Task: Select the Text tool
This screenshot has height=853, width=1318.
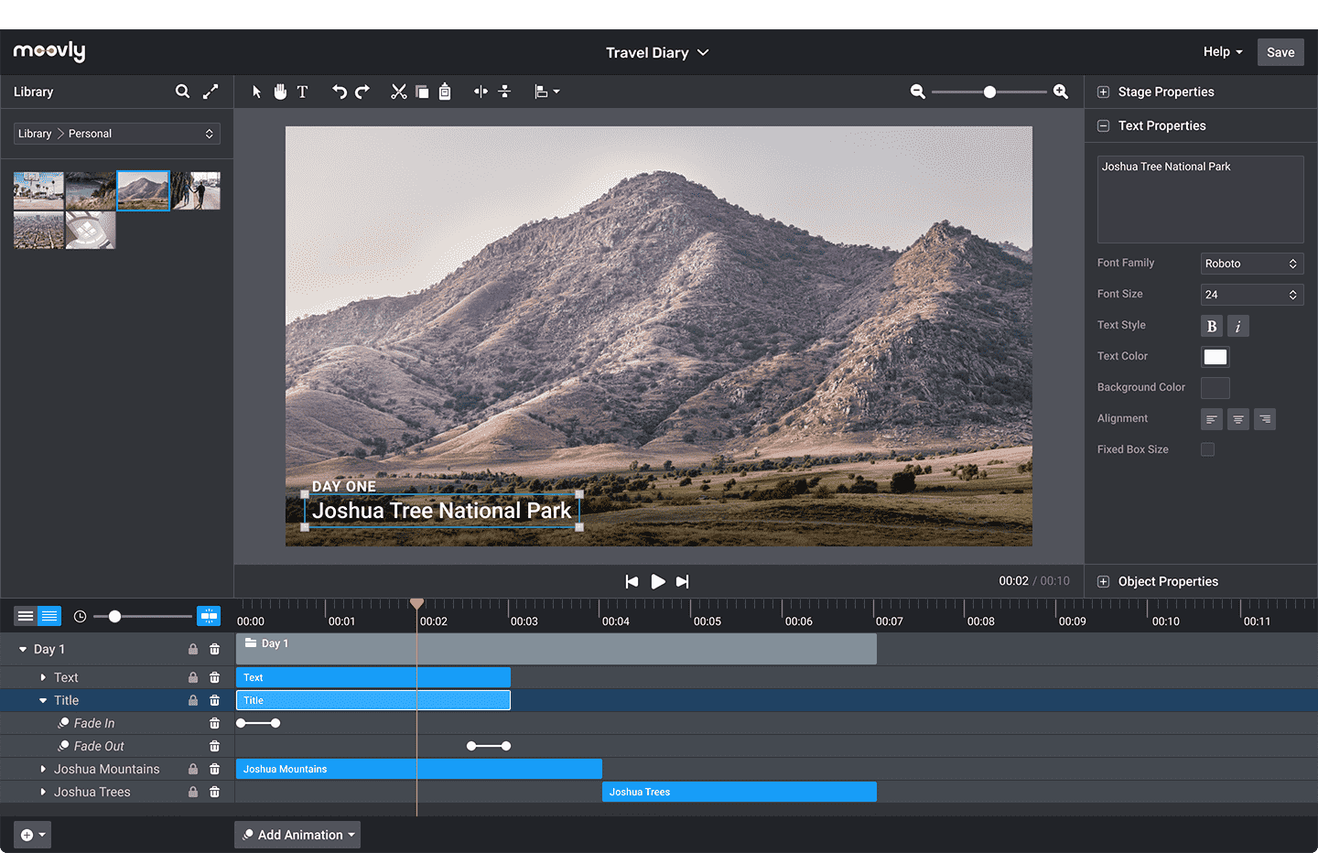Action: [302, 92]
